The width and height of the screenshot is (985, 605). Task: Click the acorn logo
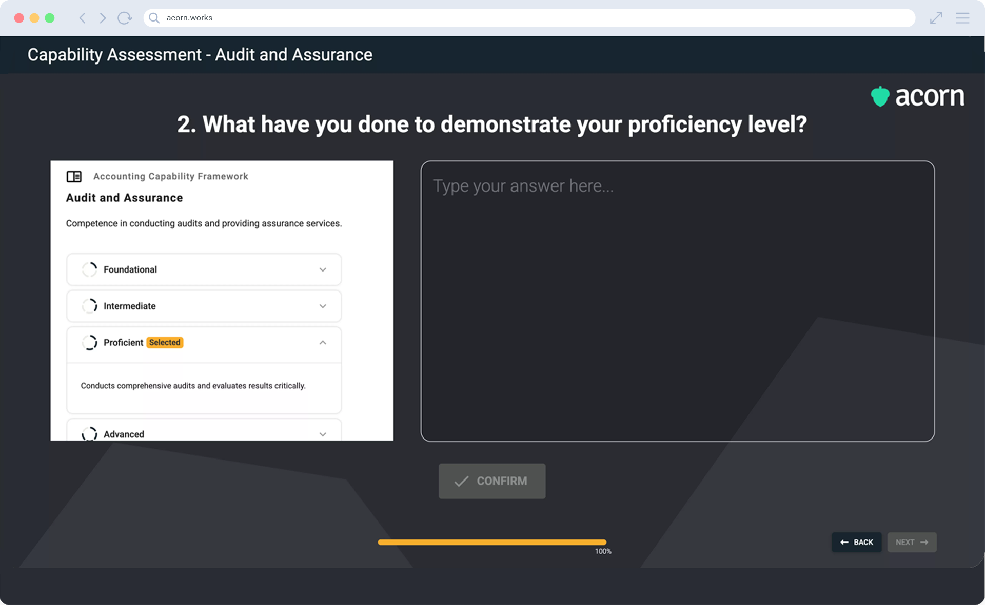coord(917,96)
